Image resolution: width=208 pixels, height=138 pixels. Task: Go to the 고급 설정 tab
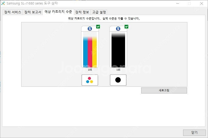tap(99, 12)
